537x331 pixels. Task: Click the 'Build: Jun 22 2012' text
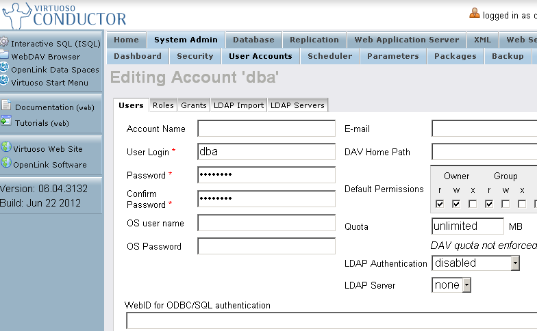coord(40,203)
